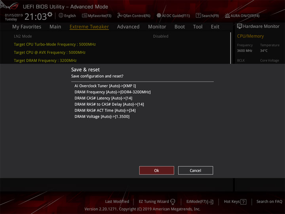
Task: Open date and time settings gear
Action: (x=50, y=14)
